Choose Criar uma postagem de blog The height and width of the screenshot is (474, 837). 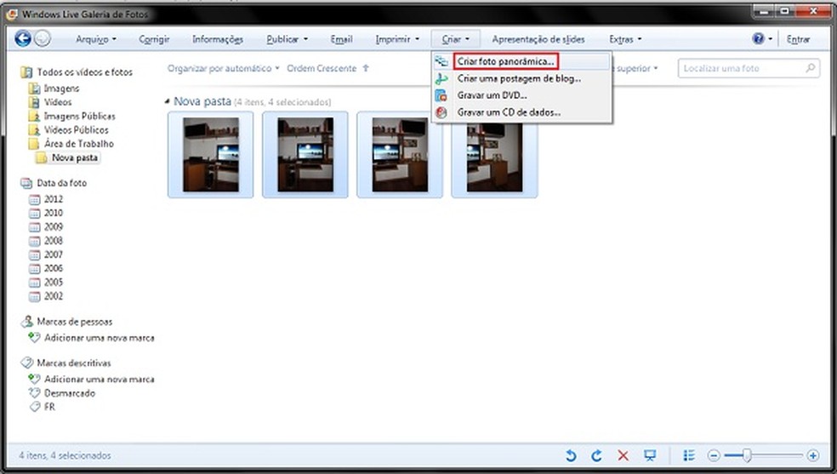tap(520, 78)
